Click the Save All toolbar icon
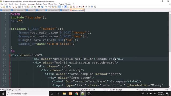This screenshot has width=171, height=96. click(x=10, y=7)
